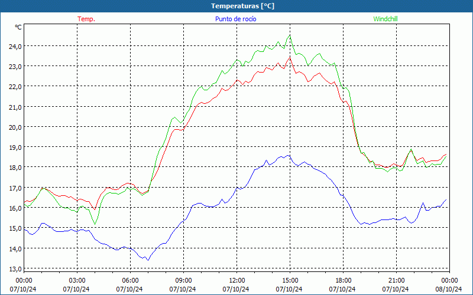Click the 15:00 time axis label

[x=290, y=281]
